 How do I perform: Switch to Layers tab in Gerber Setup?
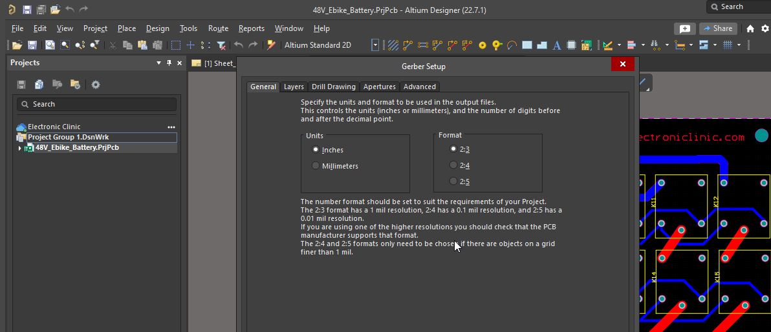(294, 87)
